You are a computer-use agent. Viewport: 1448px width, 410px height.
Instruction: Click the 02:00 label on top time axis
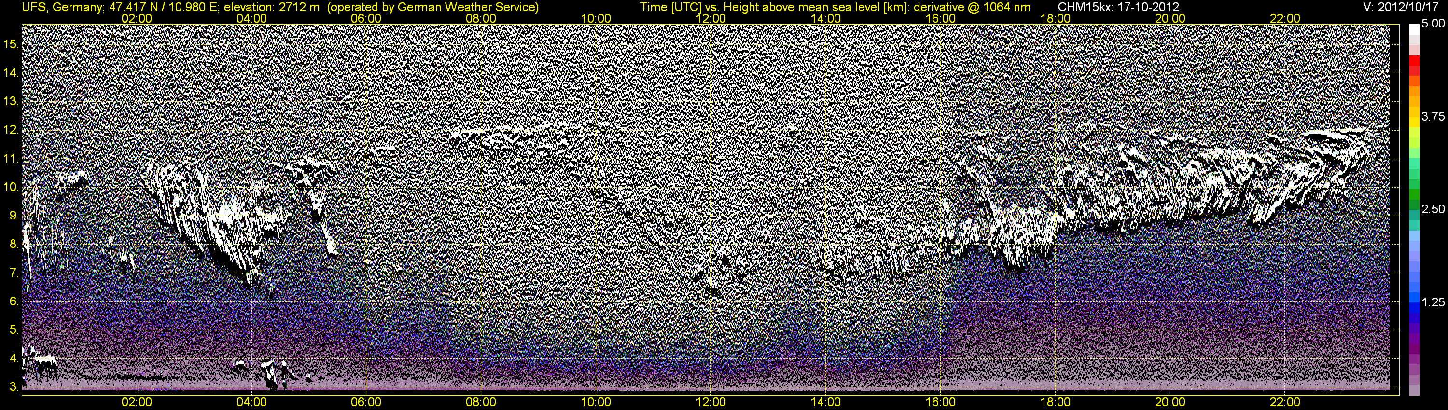(x=137, y=18)
